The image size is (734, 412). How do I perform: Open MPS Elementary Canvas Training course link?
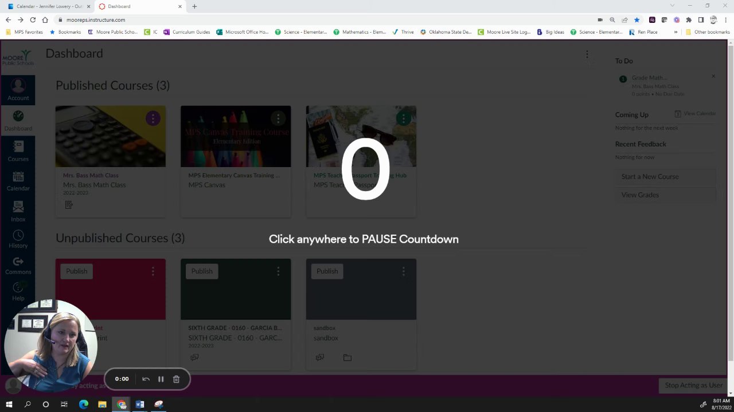pyautogui.click(x=234, y=175)
